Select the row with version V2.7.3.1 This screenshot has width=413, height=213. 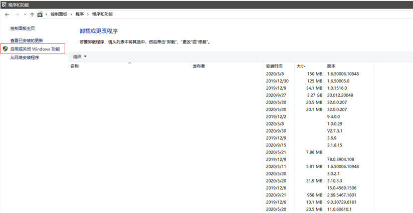221,131
